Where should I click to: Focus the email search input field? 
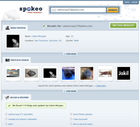(x=78, y=10)
